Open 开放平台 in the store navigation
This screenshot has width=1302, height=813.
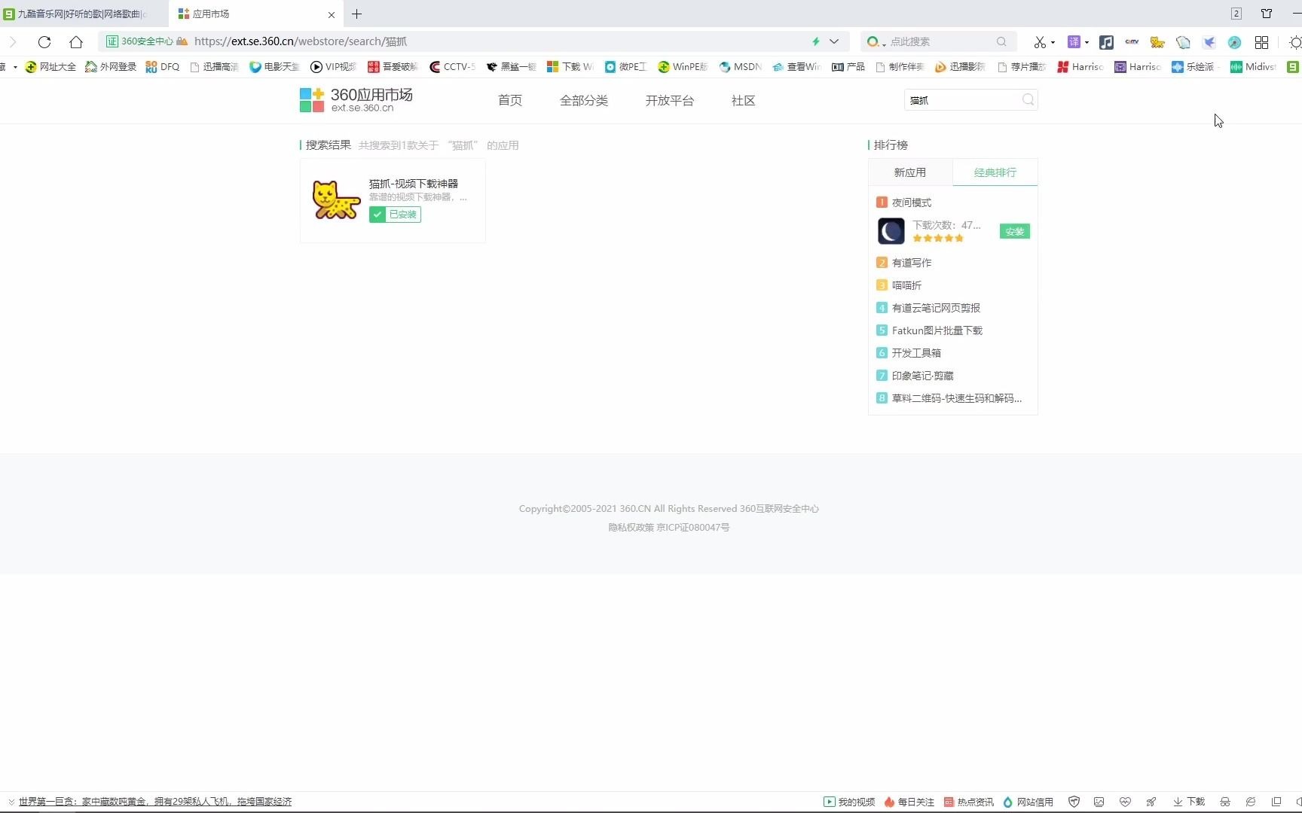click(x=670, y=100)
